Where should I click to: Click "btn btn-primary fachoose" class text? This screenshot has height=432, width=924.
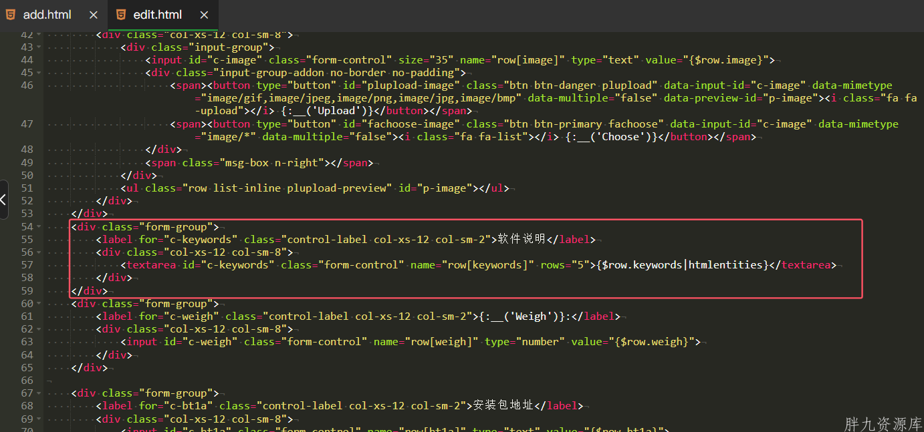(x=583, y=124)
